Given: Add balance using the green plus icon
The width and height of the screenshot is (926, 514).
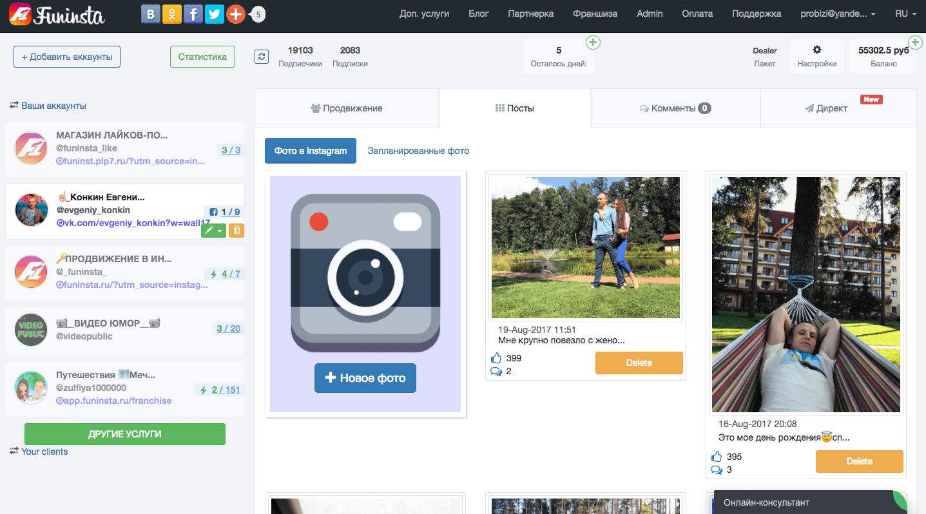Looking at the screenshot, I should tap(914, 43).
